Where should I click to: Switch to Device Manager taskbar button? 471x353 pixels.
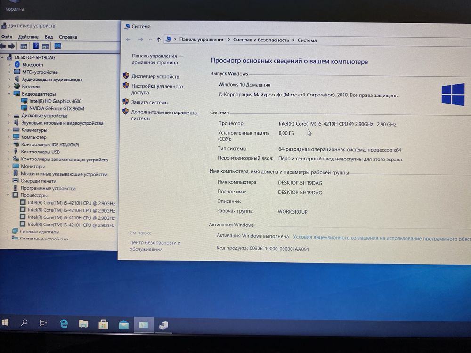[163, 325]
